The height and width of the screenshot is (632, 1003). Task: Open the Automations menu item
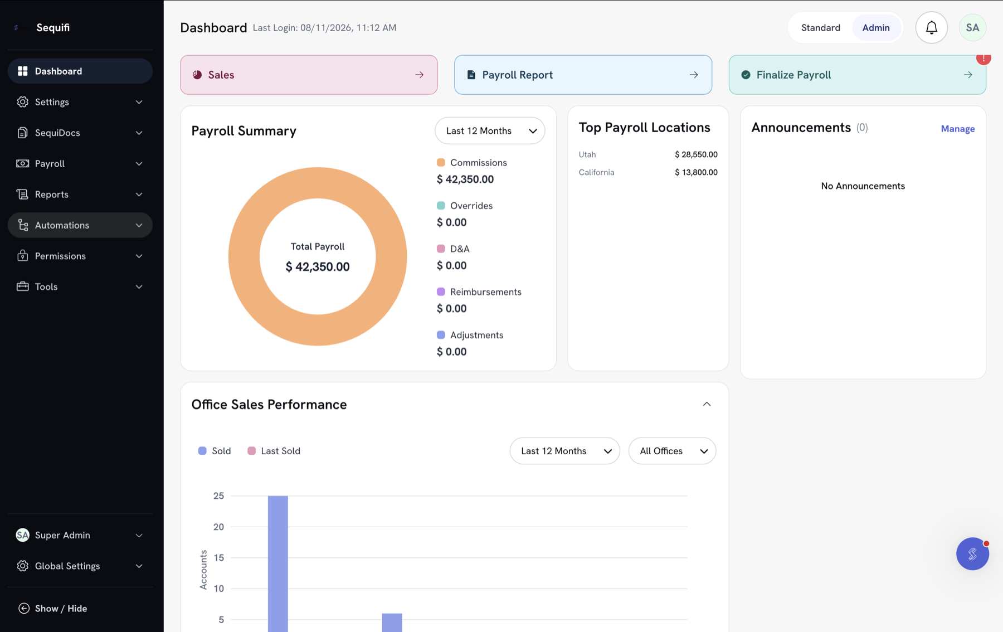click(80, 225)
